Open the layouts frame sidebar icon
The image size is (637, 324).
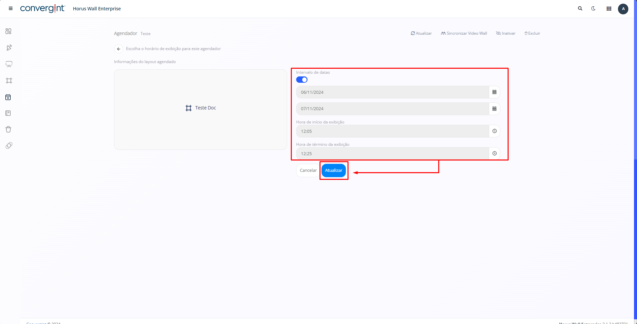point(9,81)
